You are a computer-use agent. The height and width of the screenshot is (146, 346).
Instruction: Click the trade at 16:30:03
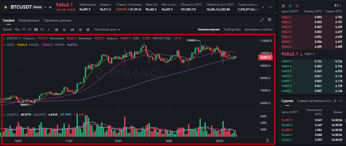(312, 140)
